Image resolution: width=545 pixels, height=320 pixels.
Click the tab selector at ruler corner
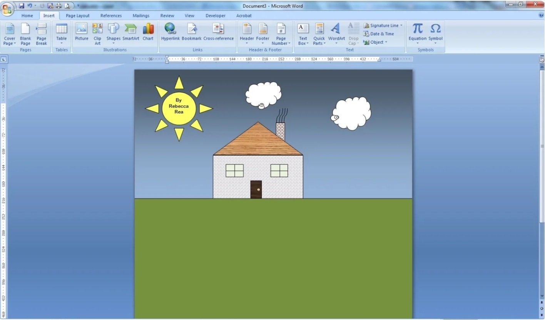(x=3, y=59)
